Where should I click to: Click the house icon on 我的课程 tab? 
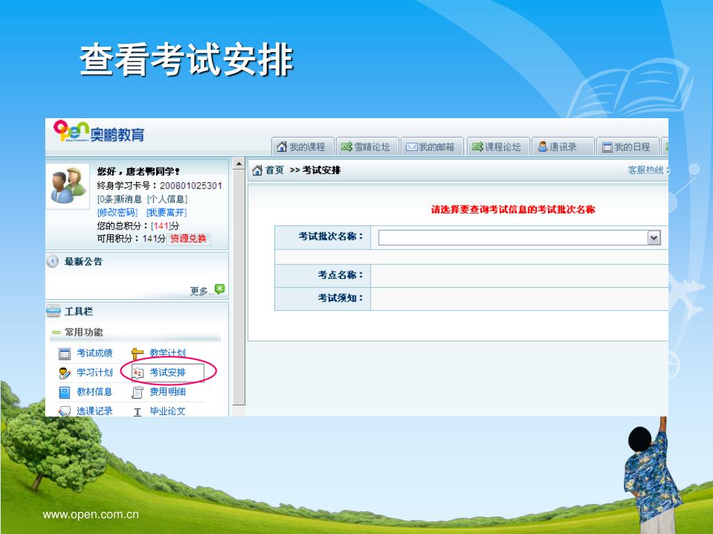[282, 146]
